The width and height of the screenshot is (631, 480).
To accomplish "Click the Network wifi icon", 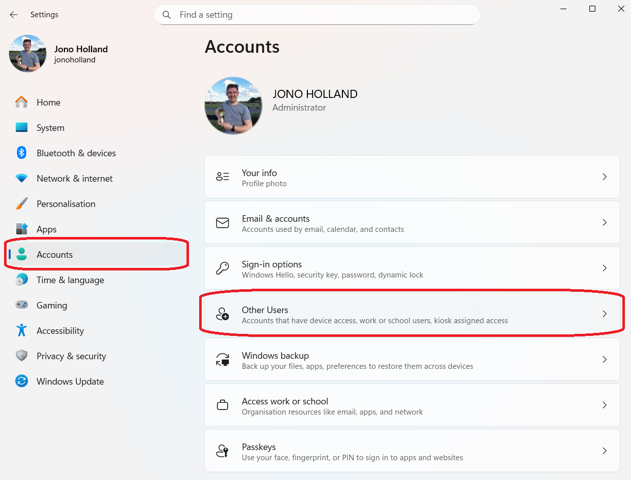I will tap(21, 179).
